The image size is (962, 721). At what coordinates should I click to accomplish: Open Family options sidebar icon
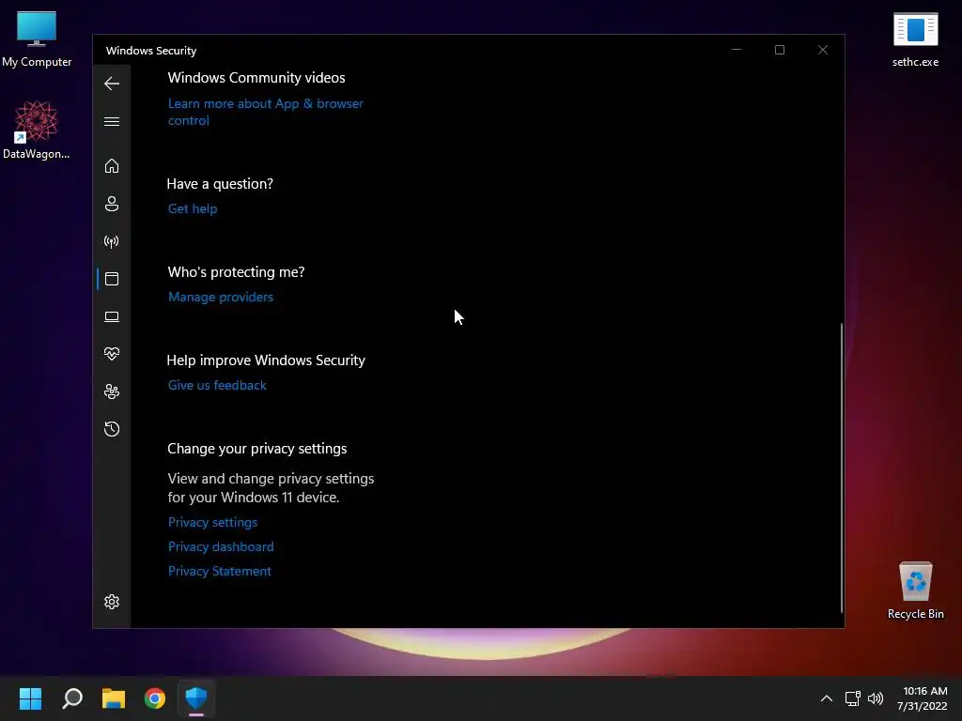coord(112,391)
